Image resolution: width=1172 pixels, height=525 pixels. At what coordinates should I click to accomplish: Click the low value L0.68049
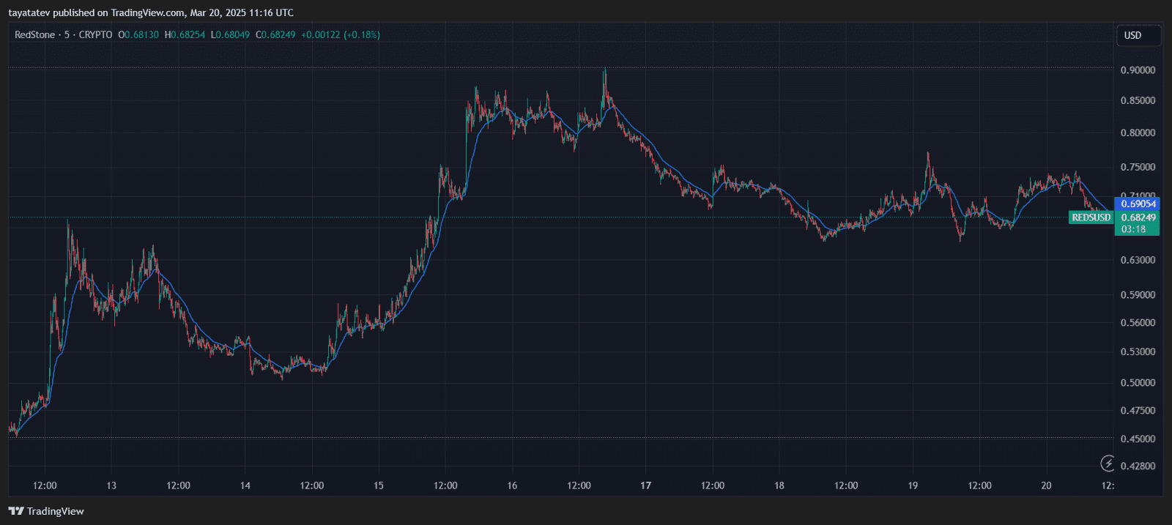[230, 34]
